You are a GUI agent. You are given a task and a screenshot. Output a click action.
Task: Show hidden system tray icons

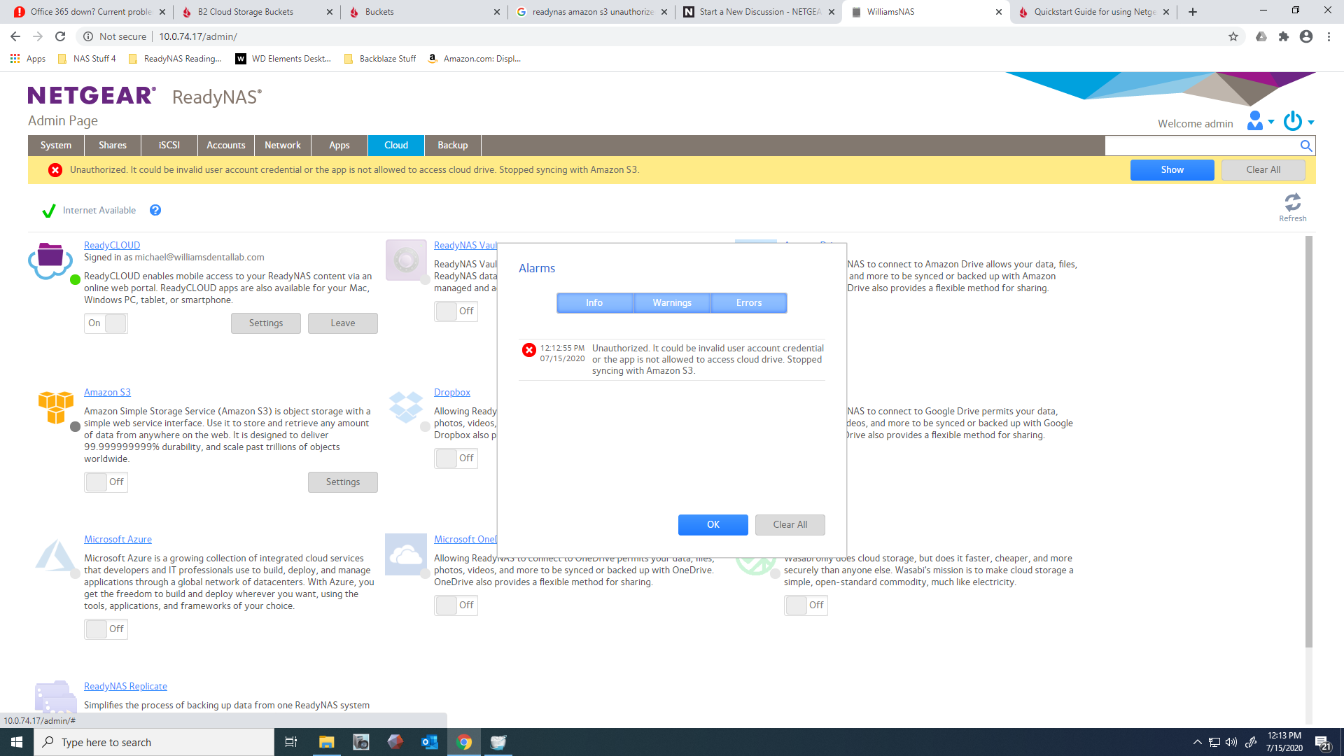(1197, 742)
